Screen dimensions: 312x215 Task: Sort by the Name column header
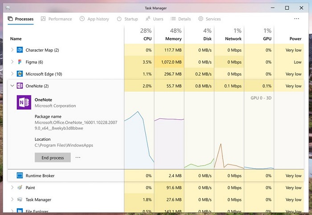(16, 39)
